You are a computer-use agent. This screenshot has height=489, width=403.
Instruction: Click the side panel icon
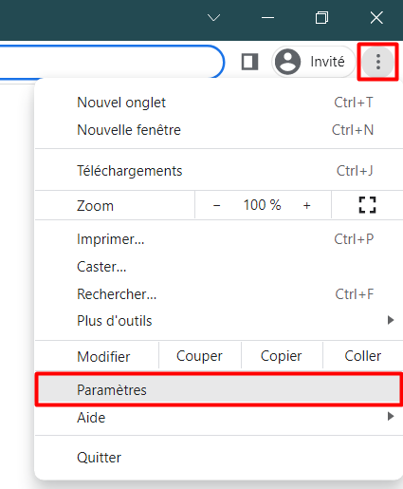[x=249, y=62]
